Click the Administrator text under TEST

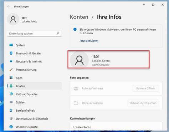(x=101, y=65)
